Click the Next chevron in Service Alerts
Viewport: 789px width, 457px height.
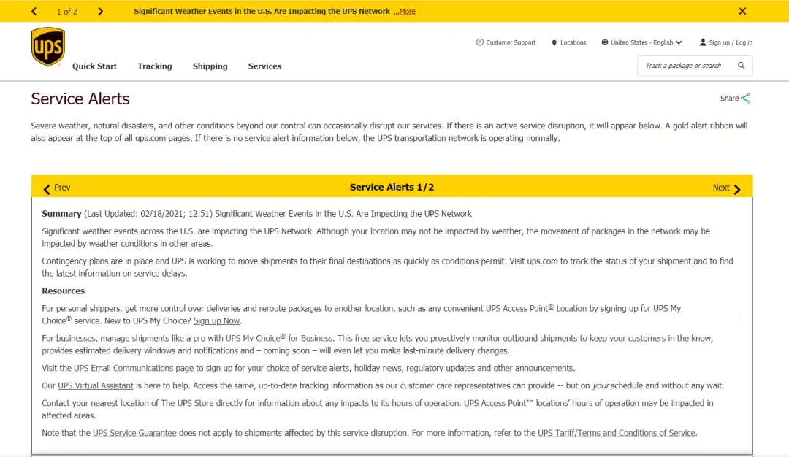737,189
